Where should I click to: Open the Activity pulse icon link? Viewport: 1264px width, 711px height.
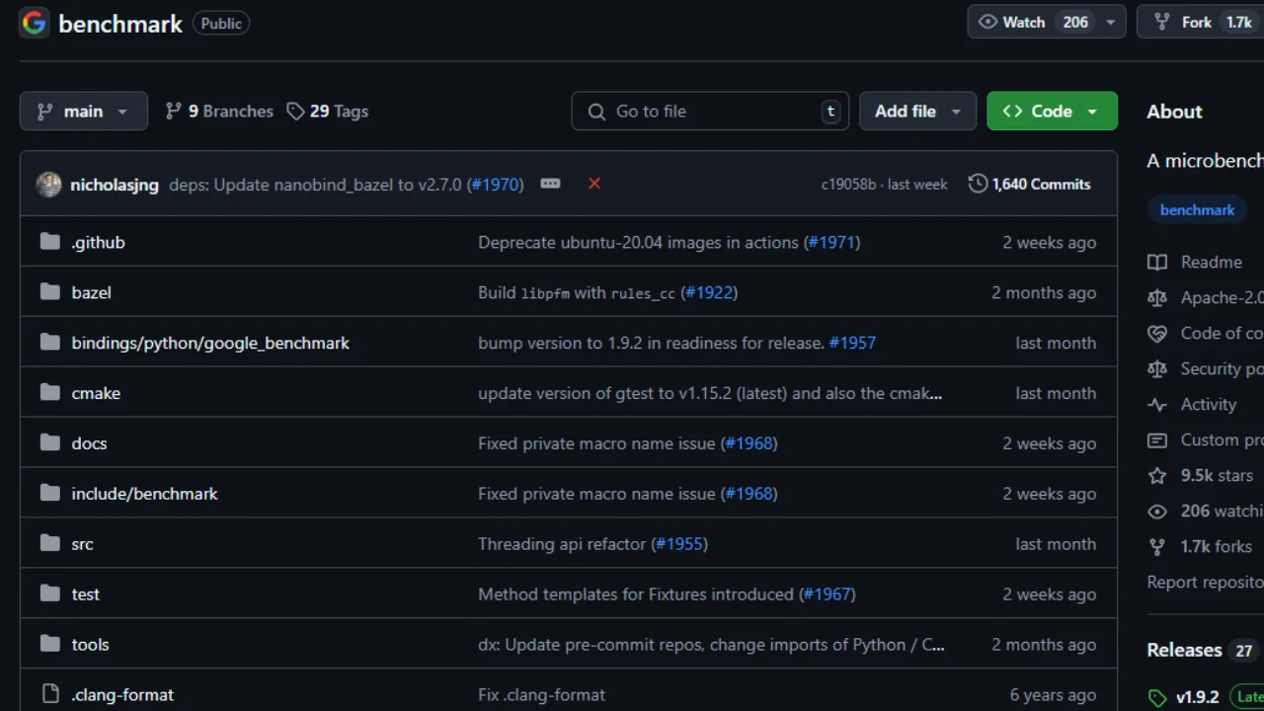1157,404
